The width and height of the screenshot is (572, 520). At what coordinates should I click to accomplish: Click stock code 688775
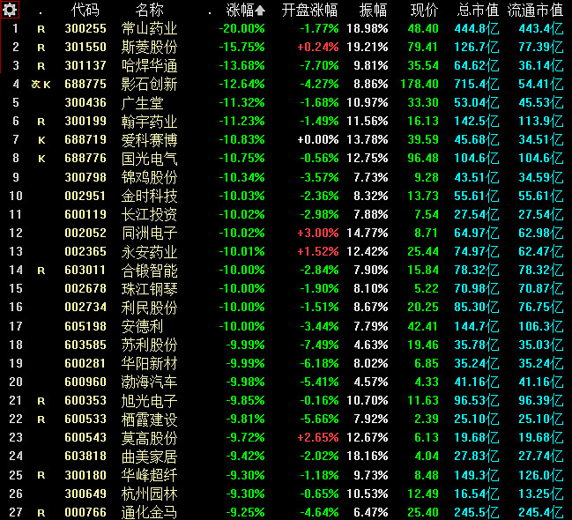tap(85, 85)
